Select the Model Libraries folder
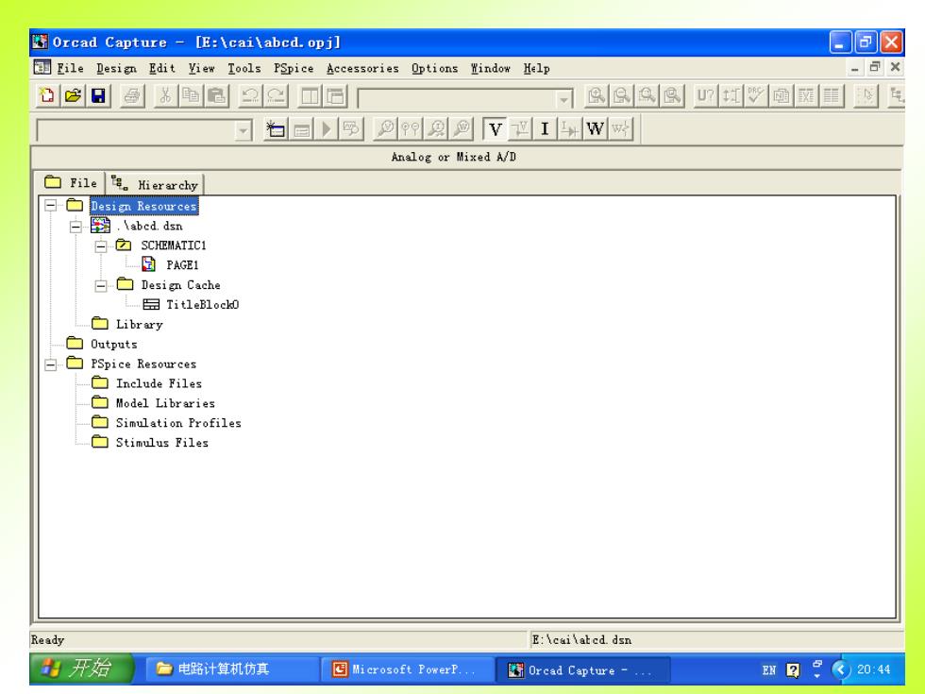The height and width of the screenshot is (694, 925). pyautogui.click(x=165, y=403)
